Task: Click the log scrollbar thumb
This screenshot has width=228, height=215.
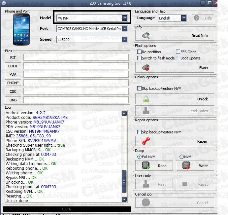Action: 124,181
